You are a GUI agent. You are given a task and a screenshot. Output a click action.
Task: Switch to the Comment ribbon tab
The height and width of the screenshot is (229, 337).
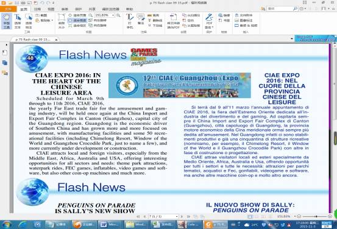click(37, 9)
